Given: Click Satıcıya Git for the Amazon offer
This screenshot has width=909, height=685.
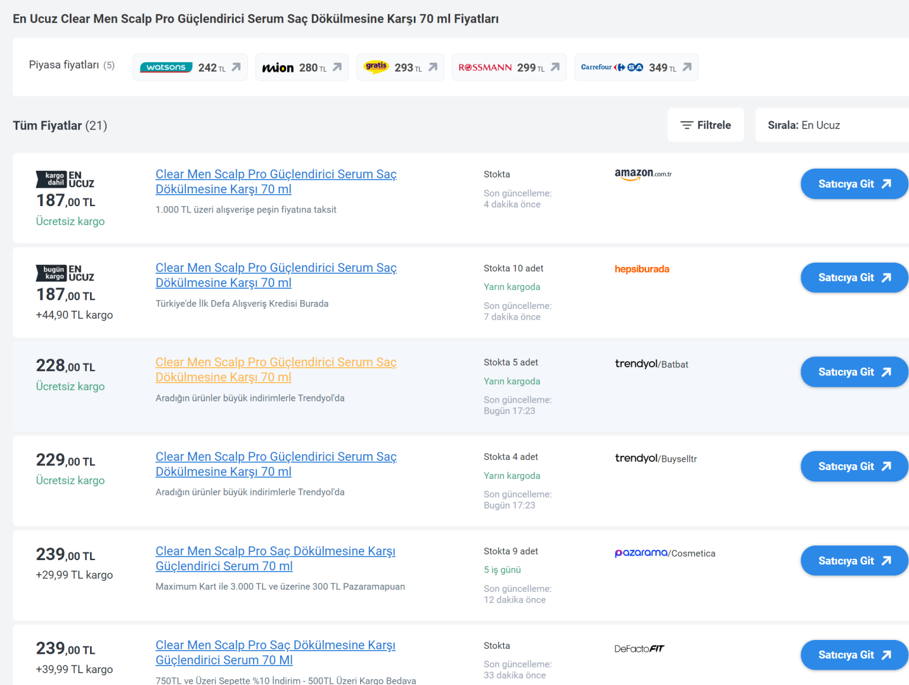Looking at the screenshot, I should (854, 184).
